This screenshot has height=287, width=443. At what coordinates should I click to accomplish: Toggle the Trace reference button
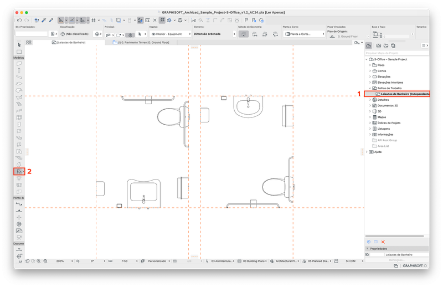click(119, 20)
